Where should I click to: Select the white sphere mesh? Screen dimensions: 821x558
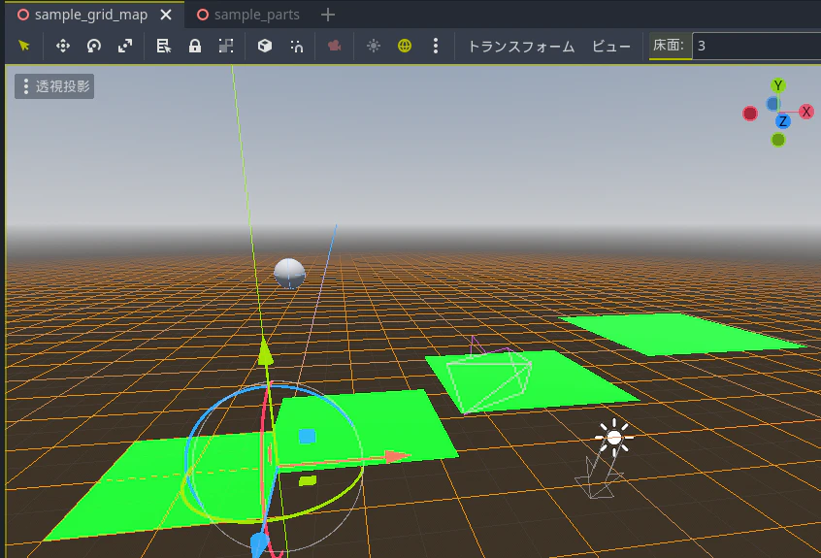pos(289,273)
